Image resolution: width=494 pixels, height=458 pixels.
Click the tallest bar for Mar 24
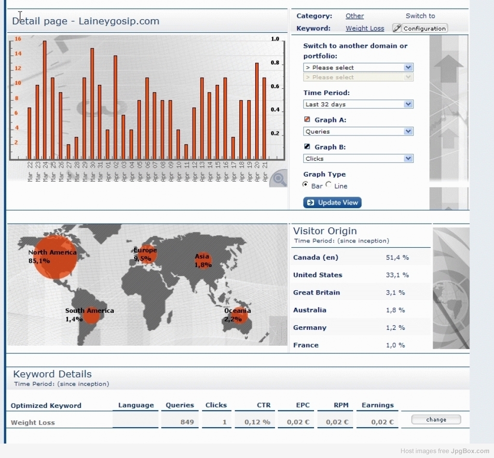coord(45,100)
